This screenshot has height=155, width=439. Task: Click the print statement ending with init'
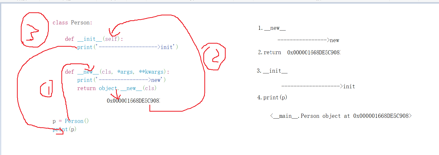[128, 47]
